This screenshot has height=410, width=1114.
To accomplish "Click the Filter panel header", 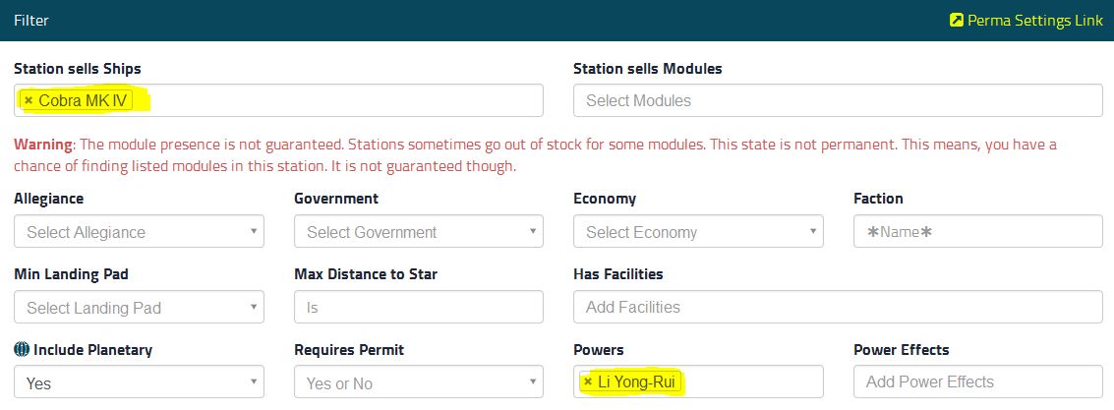I will coord(557,21).
